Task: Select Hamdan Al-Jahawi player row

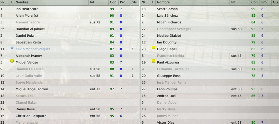Action: (69, 29)
